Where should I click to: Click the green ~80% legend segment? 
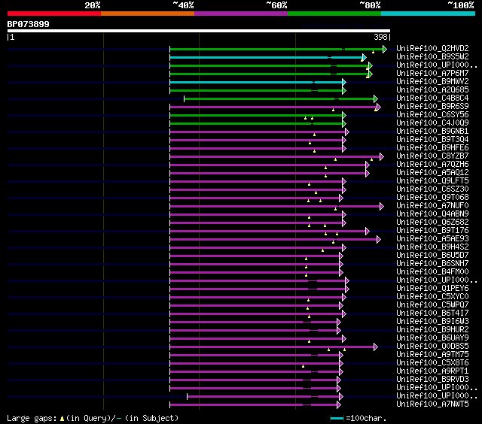[334, 14]
